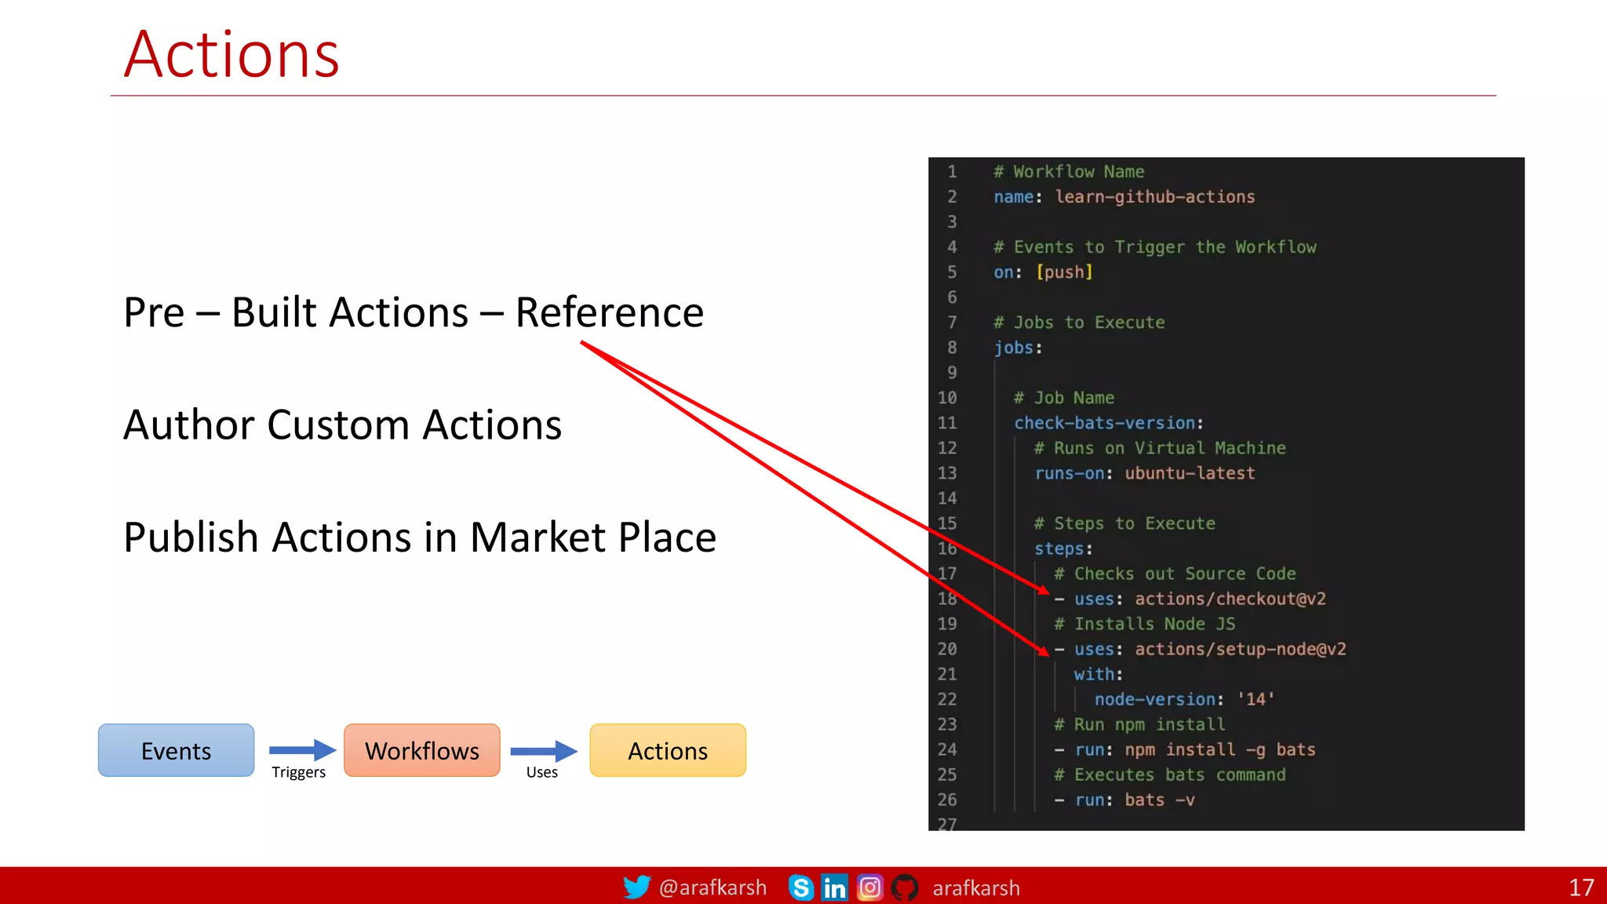Viewport: 1607px width, 904px height.
Task: Click line number 13 in code gutter
Action: [x=947, y=473]
